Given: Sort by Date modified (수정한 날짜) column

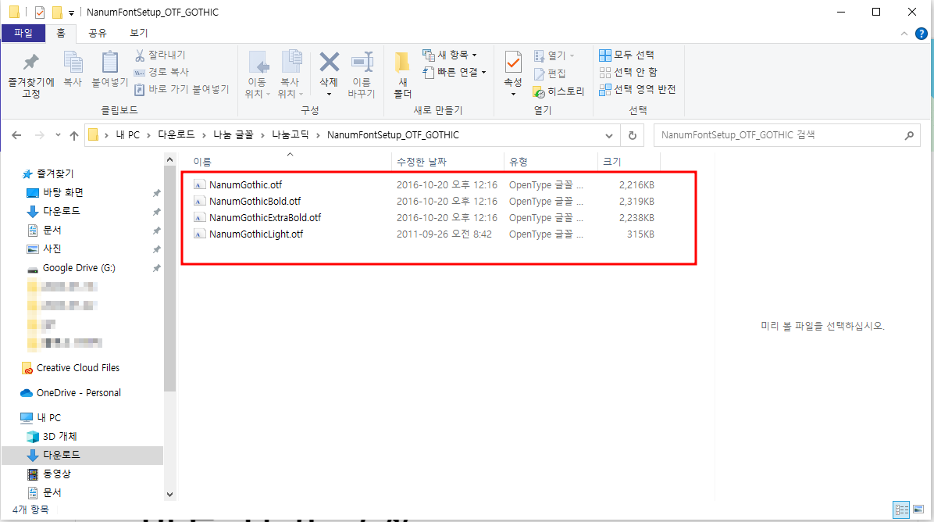Looking at the screenshot, I should coord(447,162).
